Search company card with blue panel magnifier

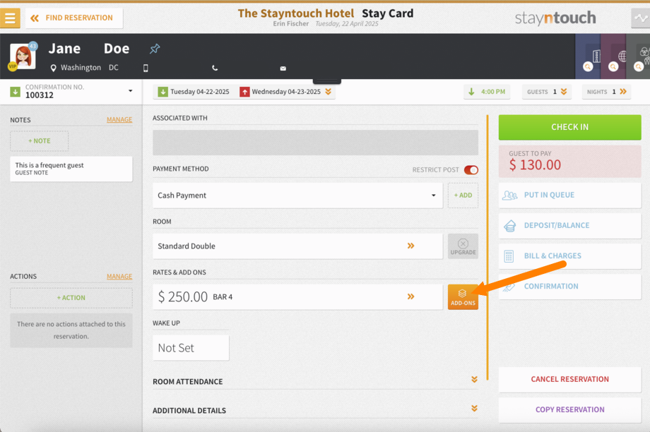tap(588, 66)
